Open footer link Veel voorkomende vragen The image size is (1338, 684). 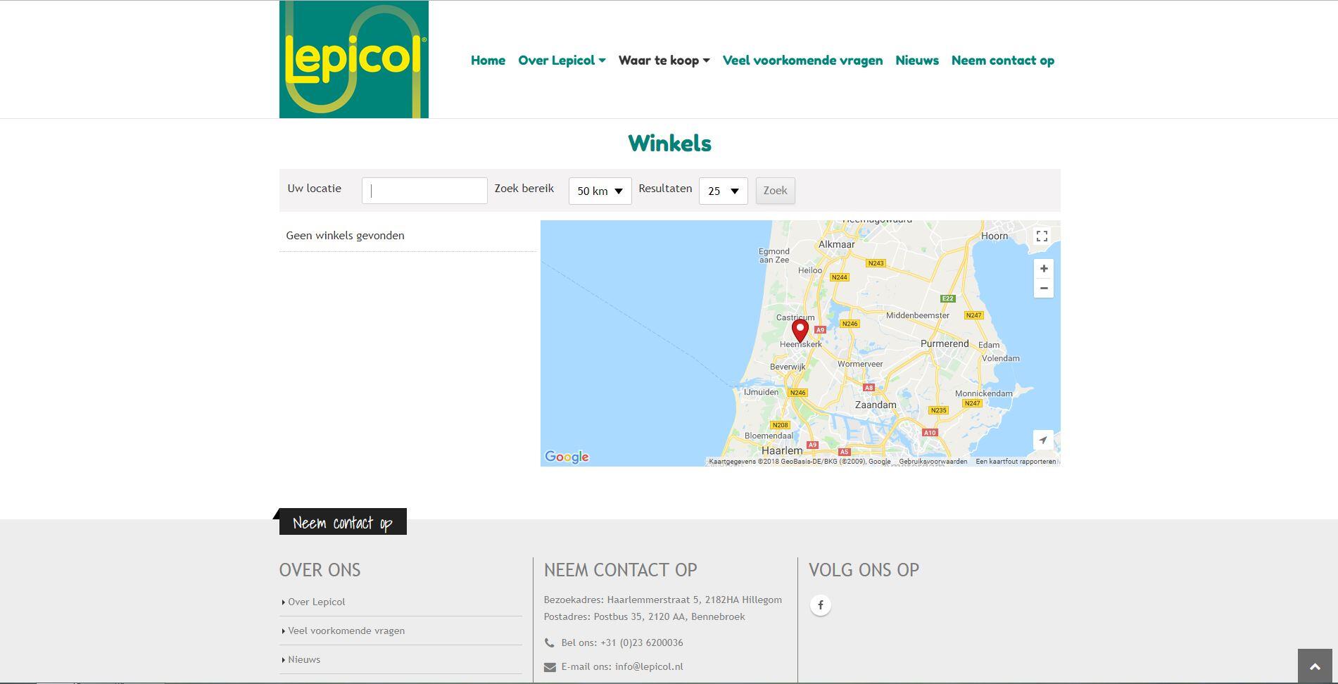346,631
